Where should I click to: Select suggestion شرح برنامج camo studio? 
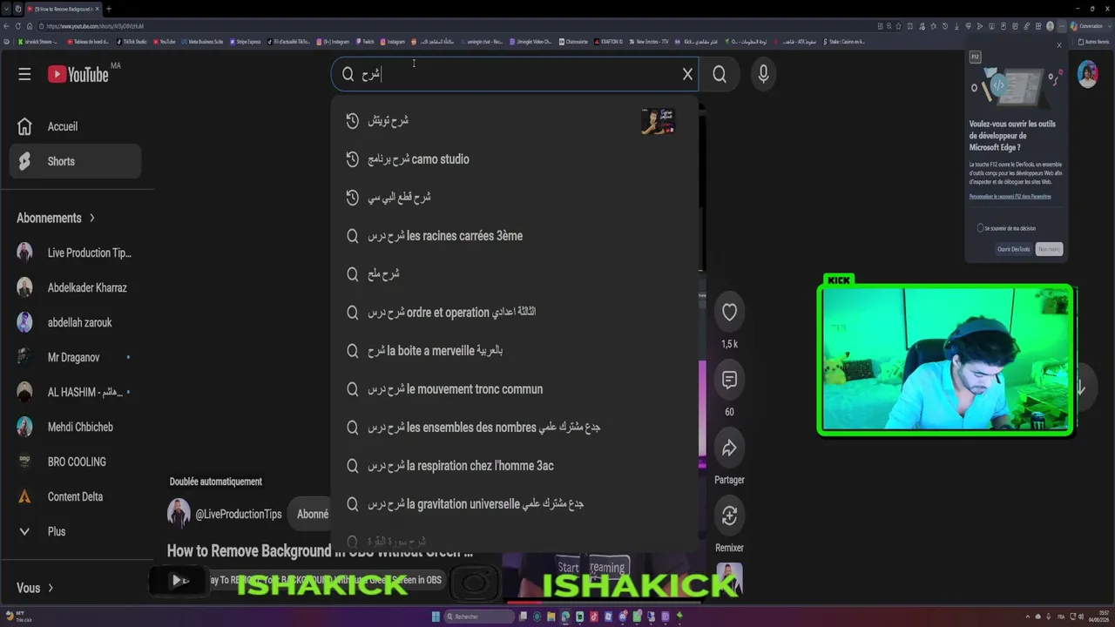[514, 159]
